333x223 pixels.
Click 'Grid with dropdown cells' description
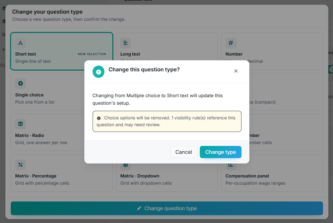146,183
